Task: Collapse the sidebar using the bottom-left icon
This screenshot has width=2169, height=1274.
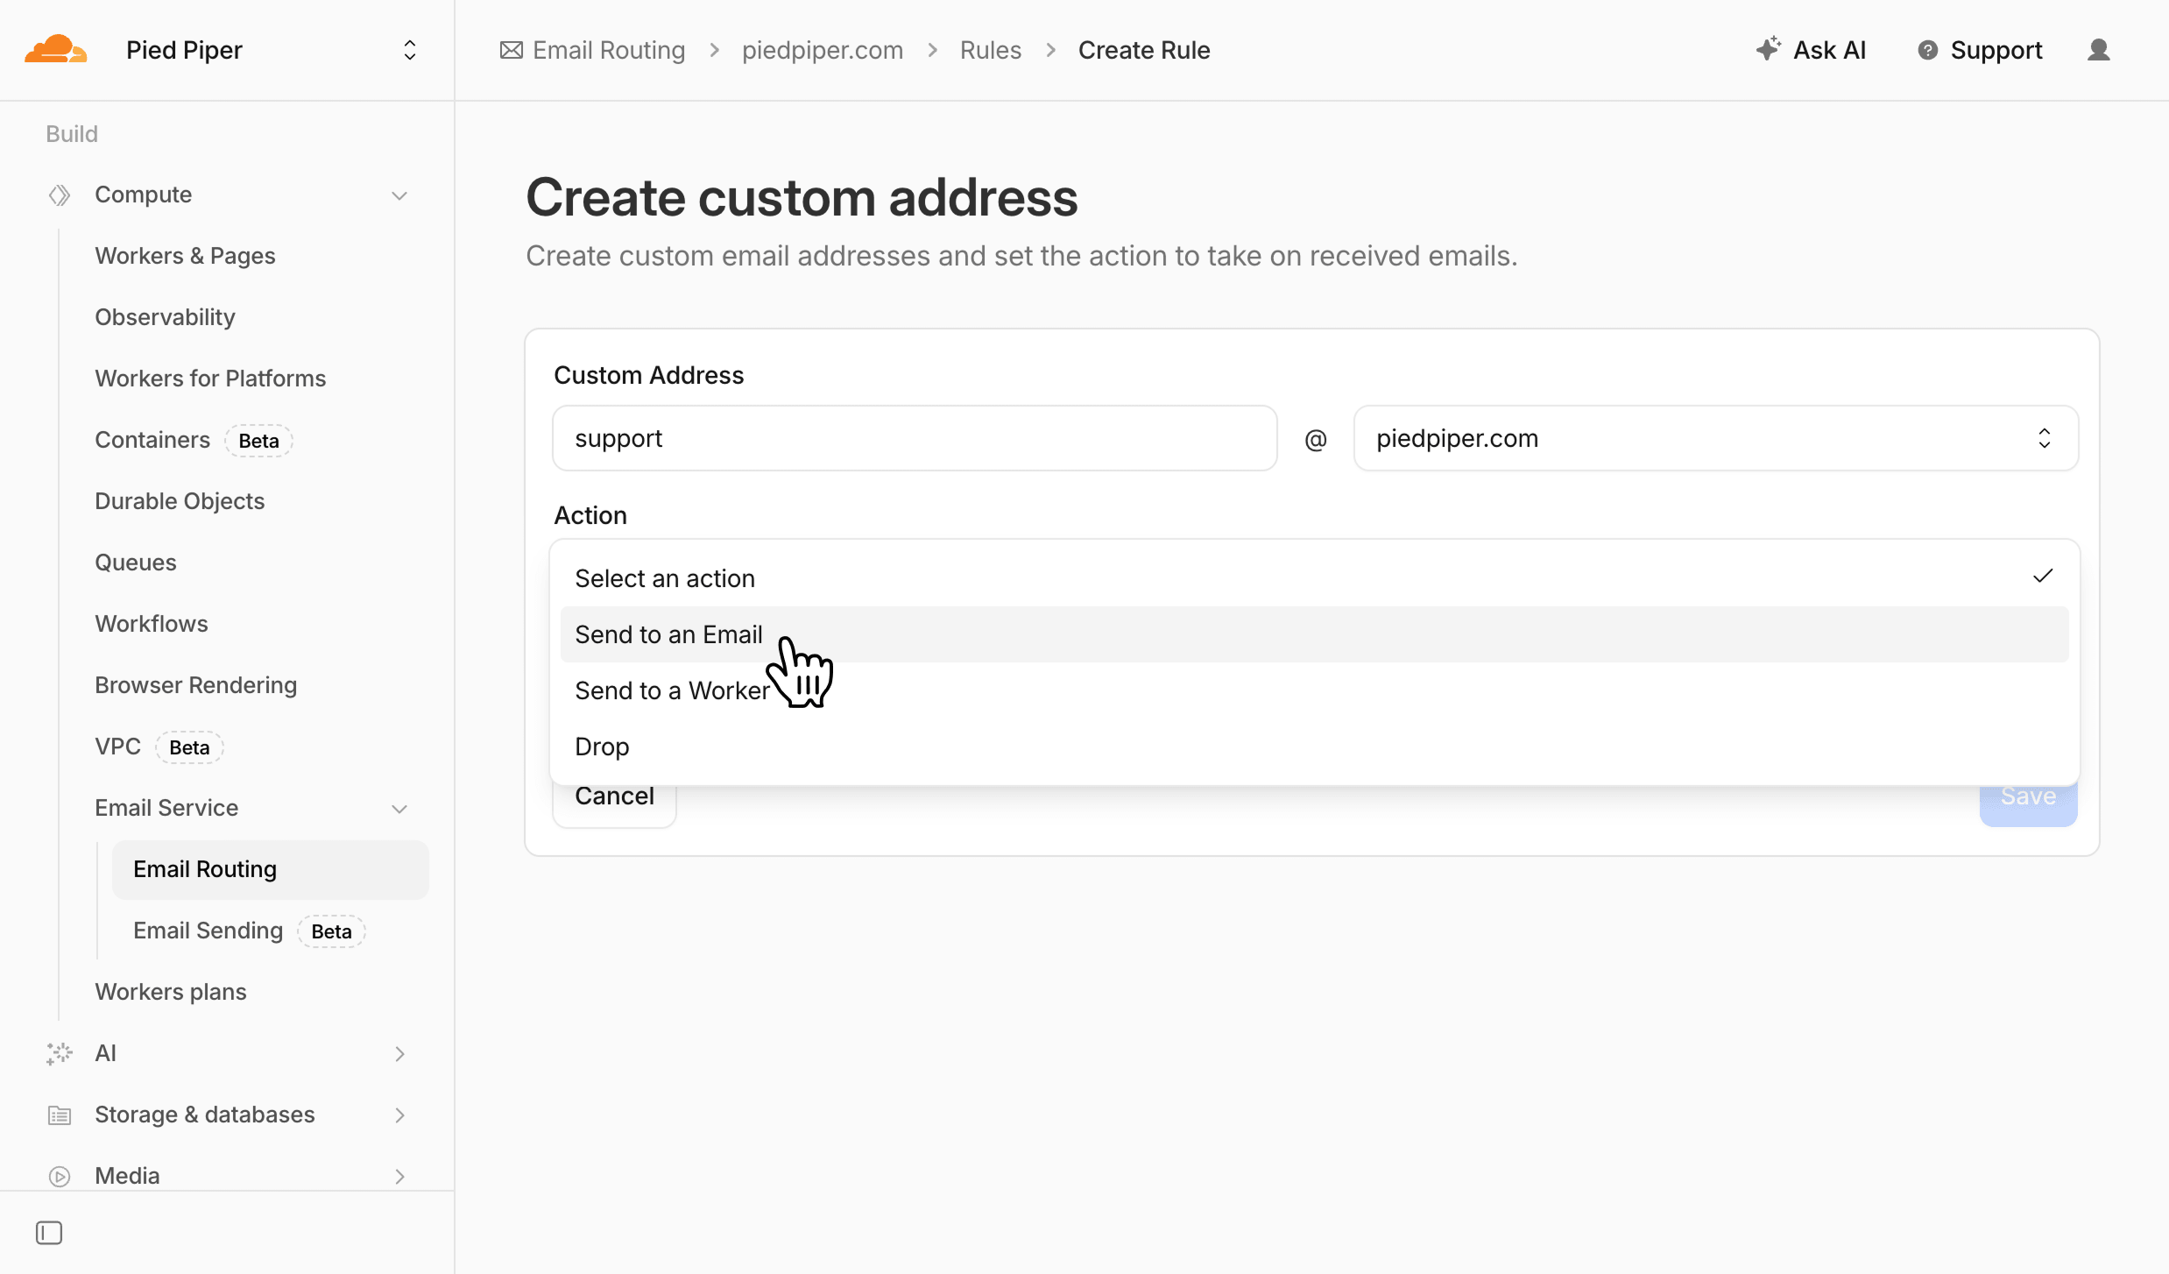Action: pyautogui.click(x=49, y=1232)
